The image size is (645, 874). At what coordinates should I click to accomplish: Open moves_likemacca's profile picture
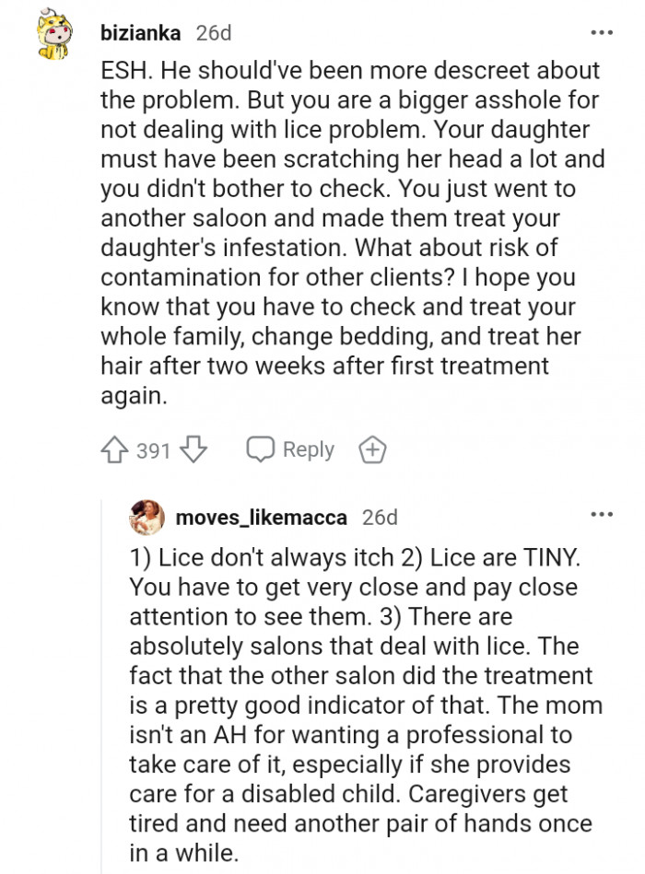147,517
